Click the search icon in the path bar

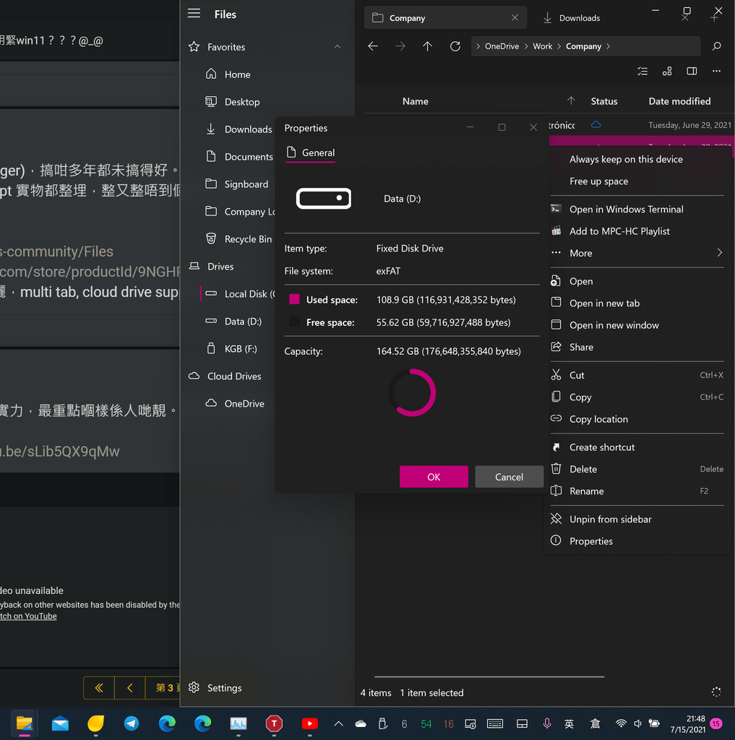click(x=715, y=46)
